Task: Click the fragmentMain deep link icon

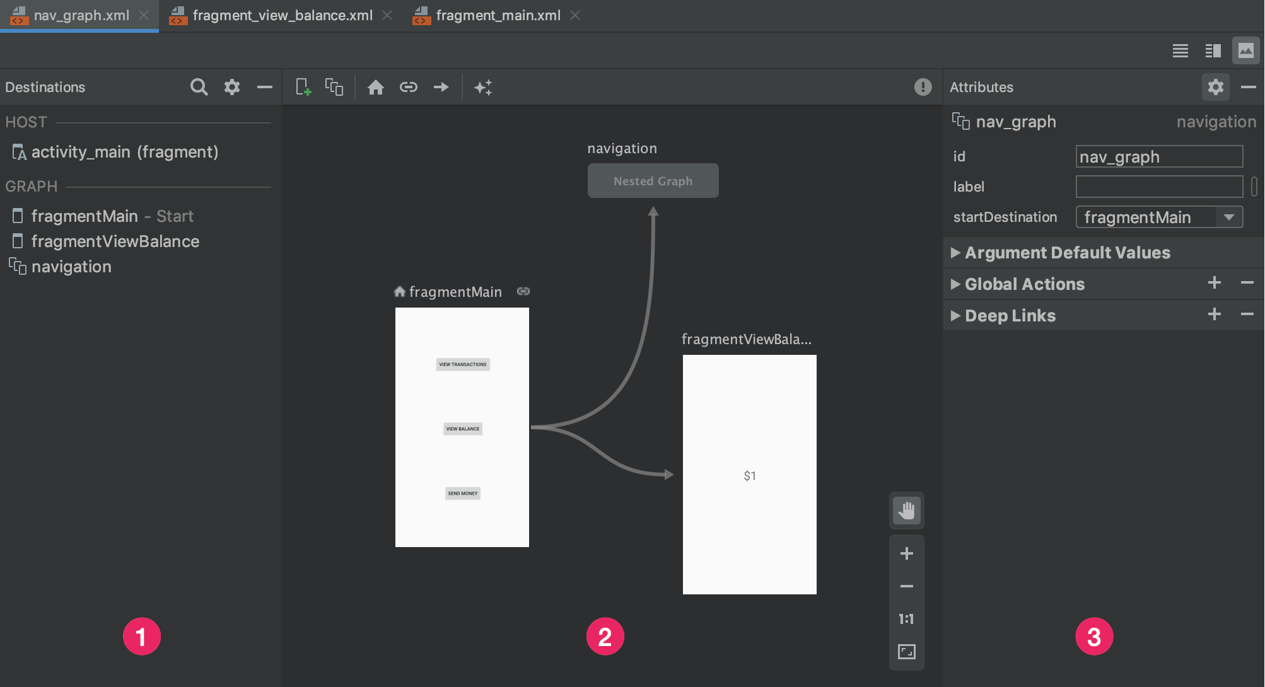Action: point(523,291)
